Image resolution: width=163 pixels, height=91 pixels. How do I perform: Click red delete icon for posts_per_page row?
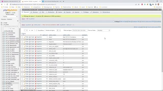point(36,86)
